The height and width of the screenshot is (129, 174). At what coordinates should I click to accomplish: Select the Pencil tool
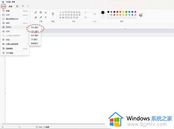(x=36, y=12)
